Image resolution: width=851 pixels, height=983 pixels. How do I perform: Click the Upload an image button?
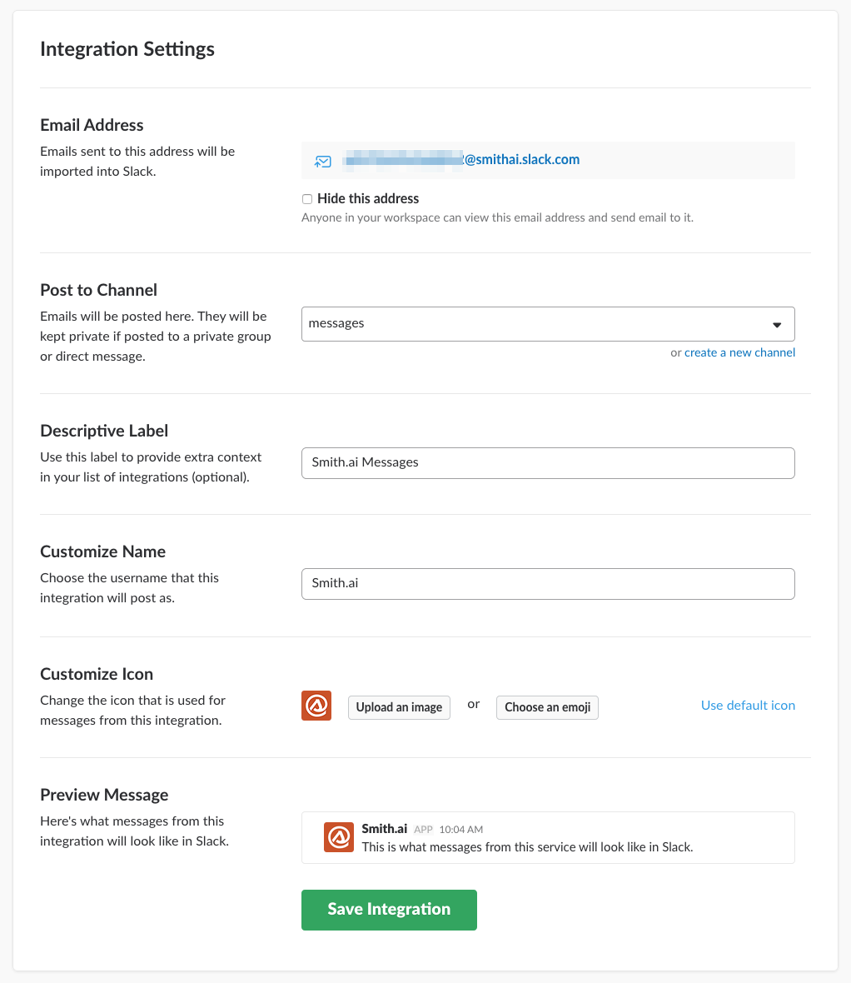pos(399,707)
